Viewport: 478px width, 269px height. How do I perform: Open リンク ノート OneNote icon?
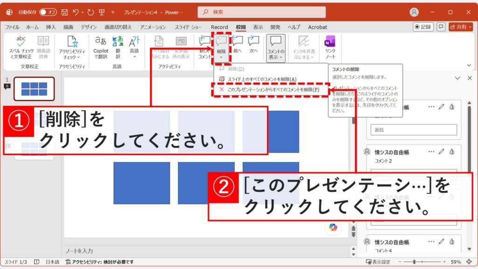(x=330, y=47)
